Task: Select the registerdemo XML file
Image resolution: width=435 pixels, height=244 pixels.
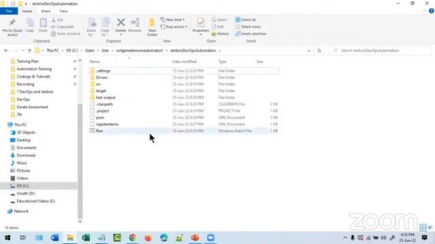Action: point(184,124)
